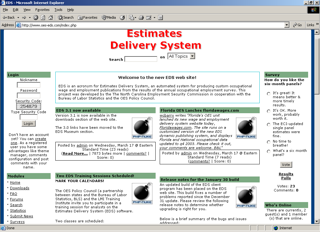Expand the All Topics dropdown
The width and height of the screenshot is (320, 232).
pos(192,56)
